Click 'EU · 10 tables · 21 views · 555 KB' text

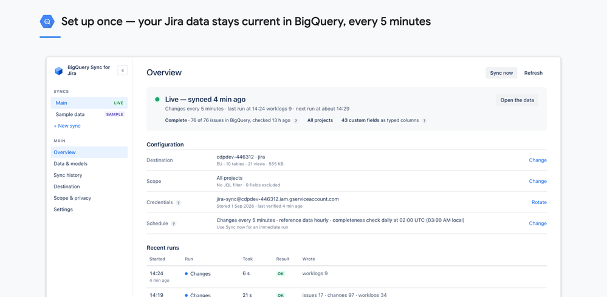(x=250, y=164)
